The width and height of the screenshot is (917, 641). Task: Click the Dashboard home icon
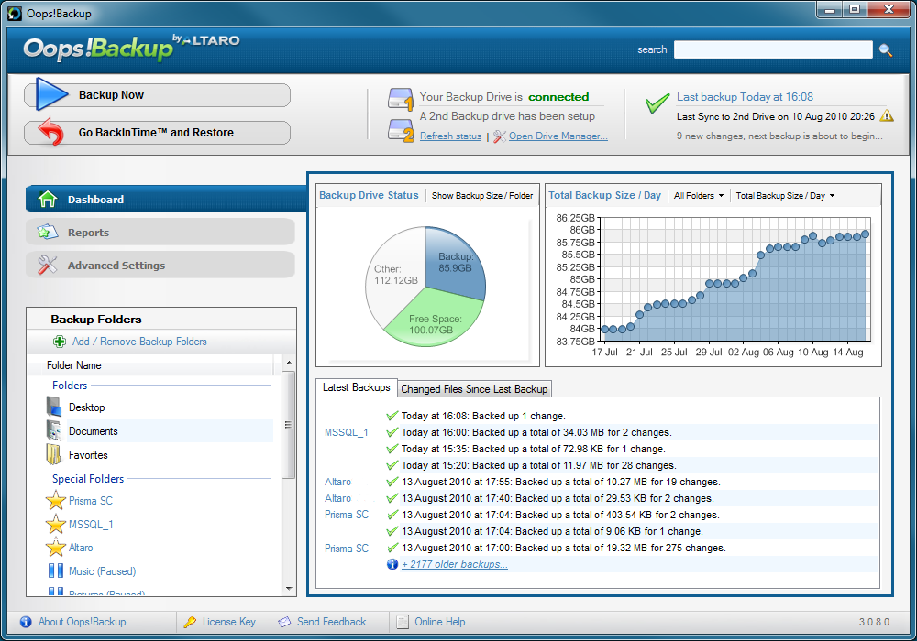(x=48, y=199)
